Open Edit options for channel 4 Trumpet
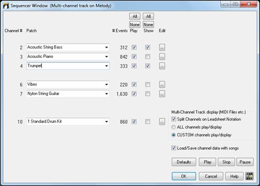Image resolution: width=260 pixels, height=186 pixels. [x=162, y=66]
